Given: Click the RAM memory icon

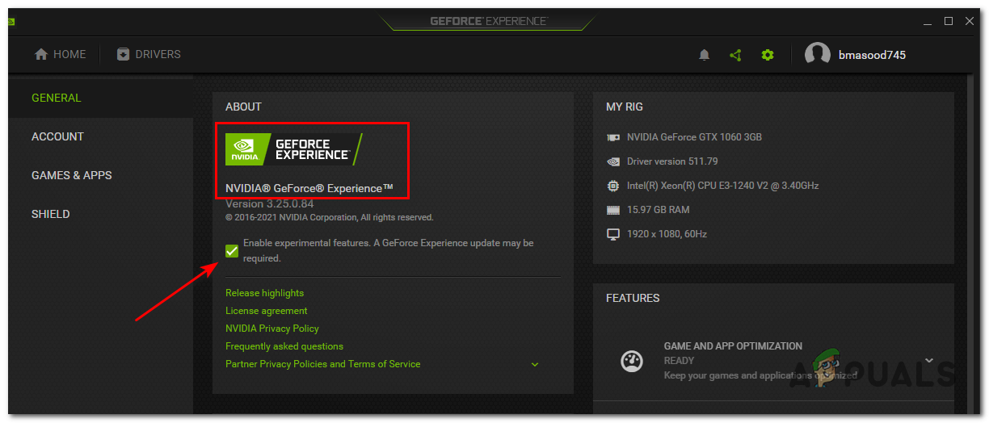Looking at the screenshot, I should coord(613,210).
